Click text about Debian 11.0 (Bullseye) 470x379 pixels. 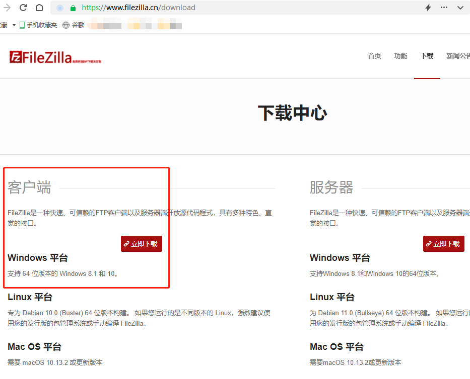tap(390, 318)
